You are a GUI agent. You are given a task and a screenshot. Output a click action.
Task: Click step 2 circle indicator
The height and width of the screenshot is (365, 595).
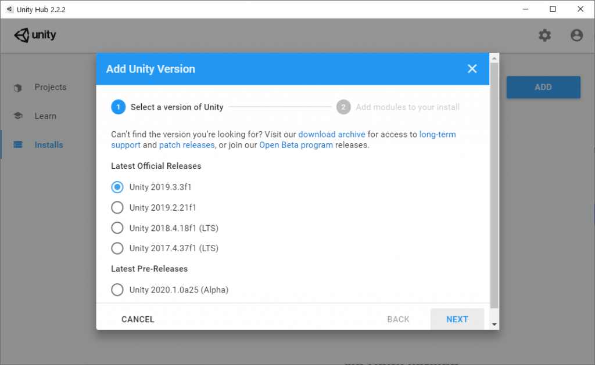point(343,107)
